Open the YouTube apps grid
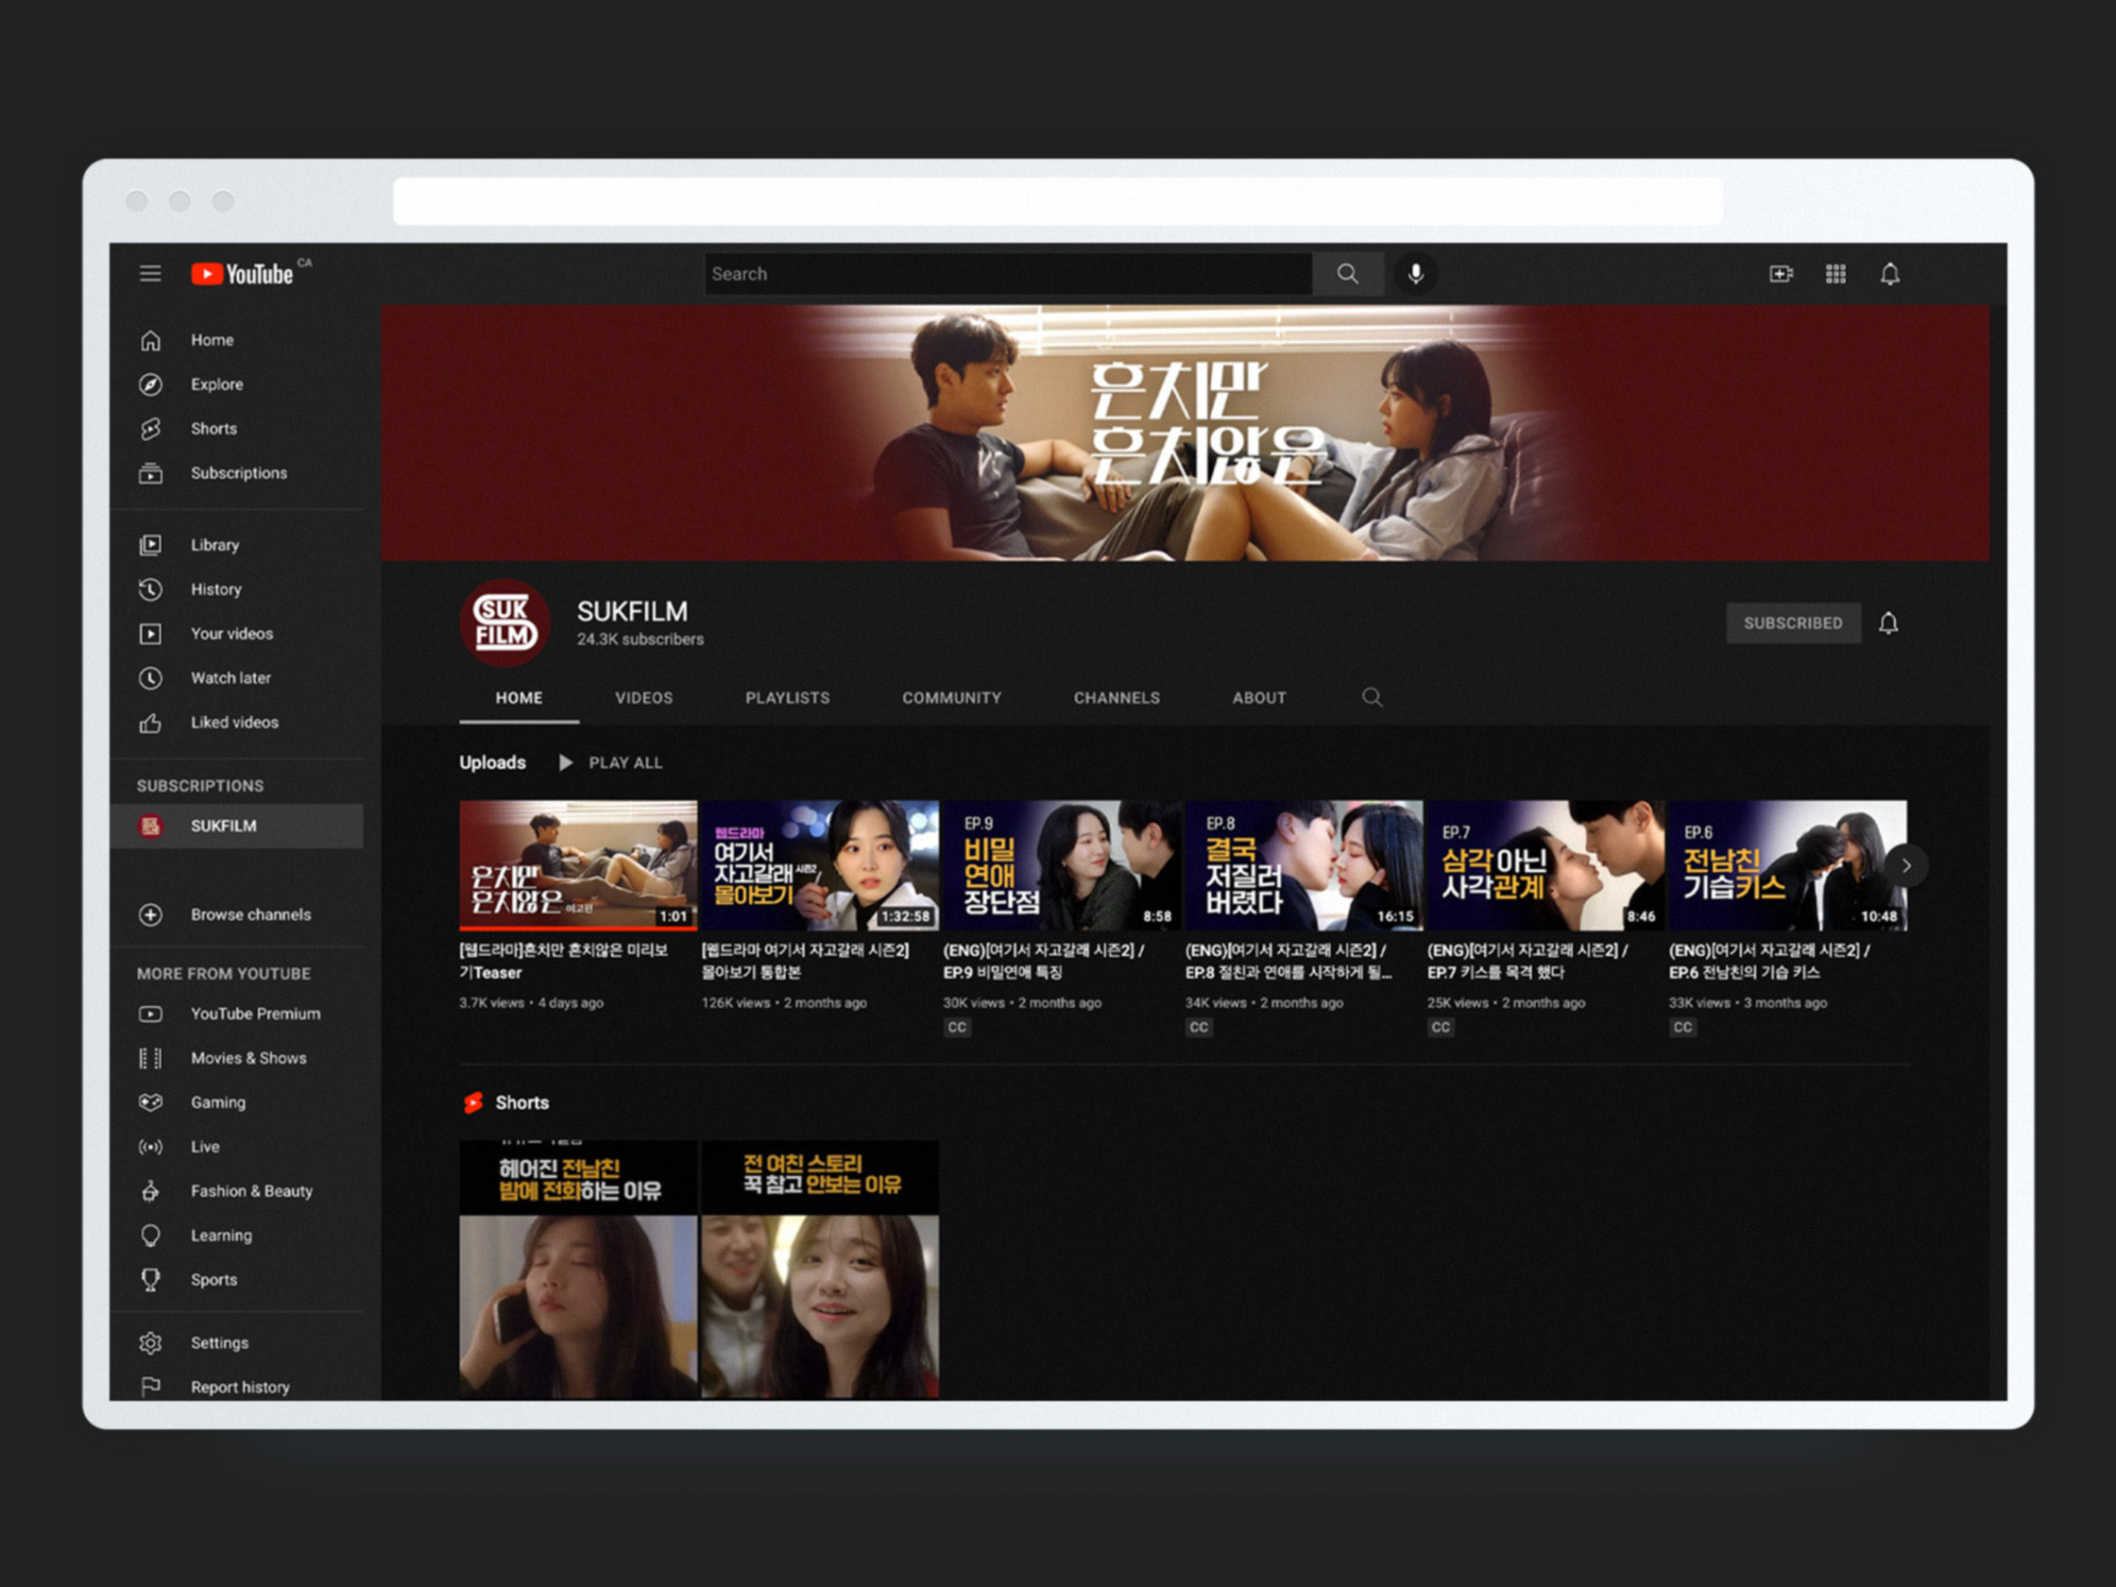 pos(1834,274)
